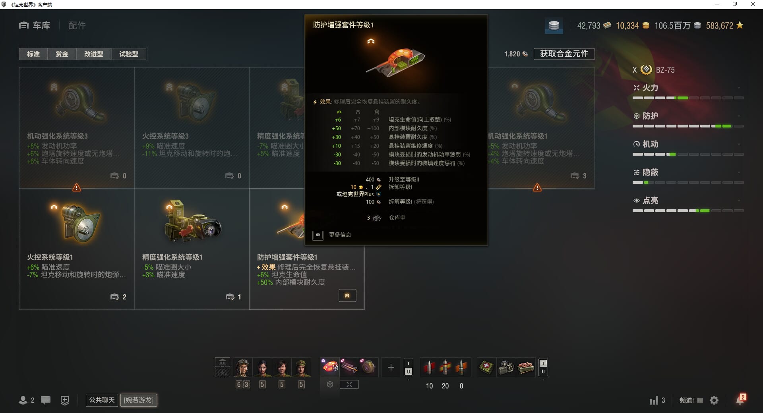This screenshot has height=413, width=763.
Task: Switch equipment loadout to set II
Action: 408,371
